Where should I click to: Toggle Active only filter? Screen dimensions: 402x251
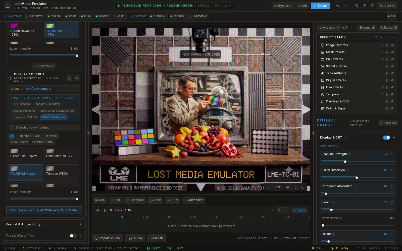329,28
